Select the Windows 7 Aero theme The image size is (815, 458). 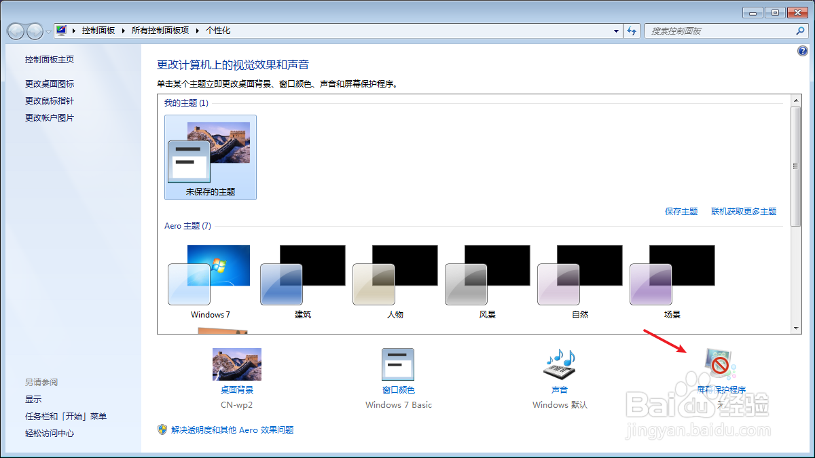tap(210, 265)
